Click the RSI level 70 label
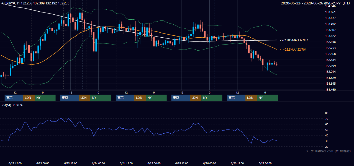The width and height of the screenshot is (354, 166). (x=327, y=119)
